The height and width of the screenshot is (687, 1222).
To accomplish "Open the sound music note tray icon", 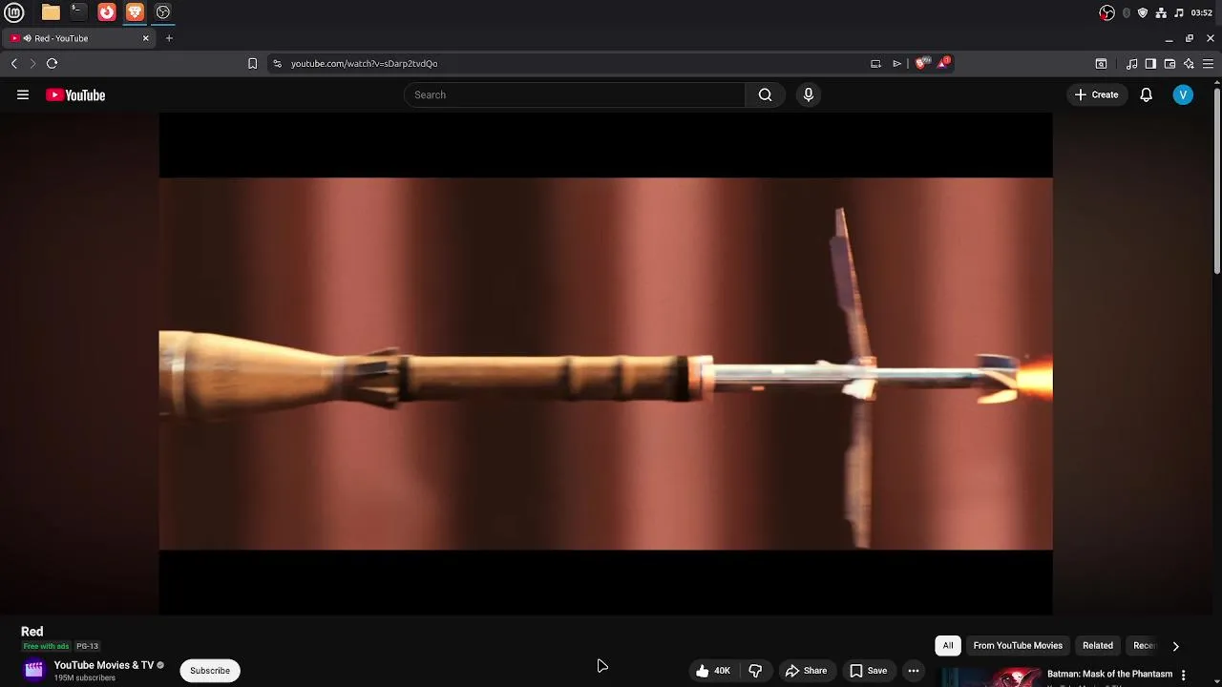I will (1179, 12).
